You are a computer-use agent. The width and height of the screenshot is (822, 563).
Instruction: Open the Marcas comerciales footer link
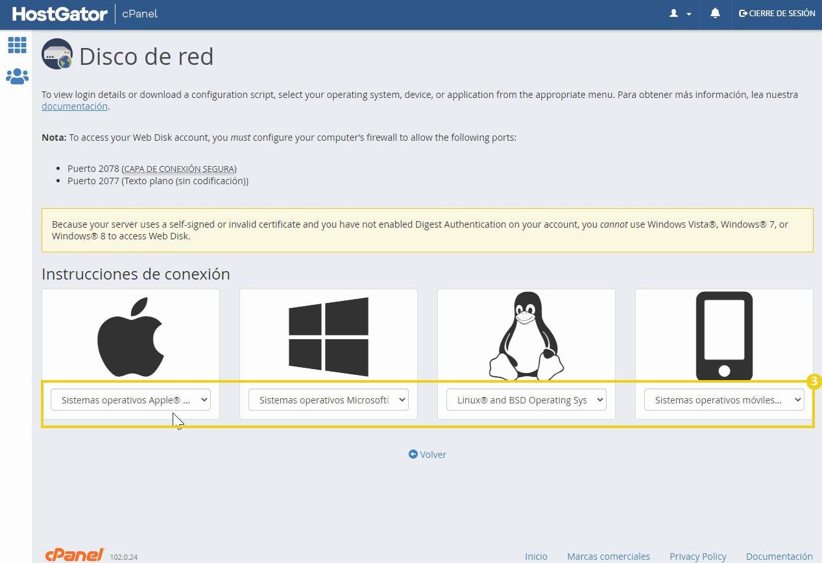click(609, 557)
